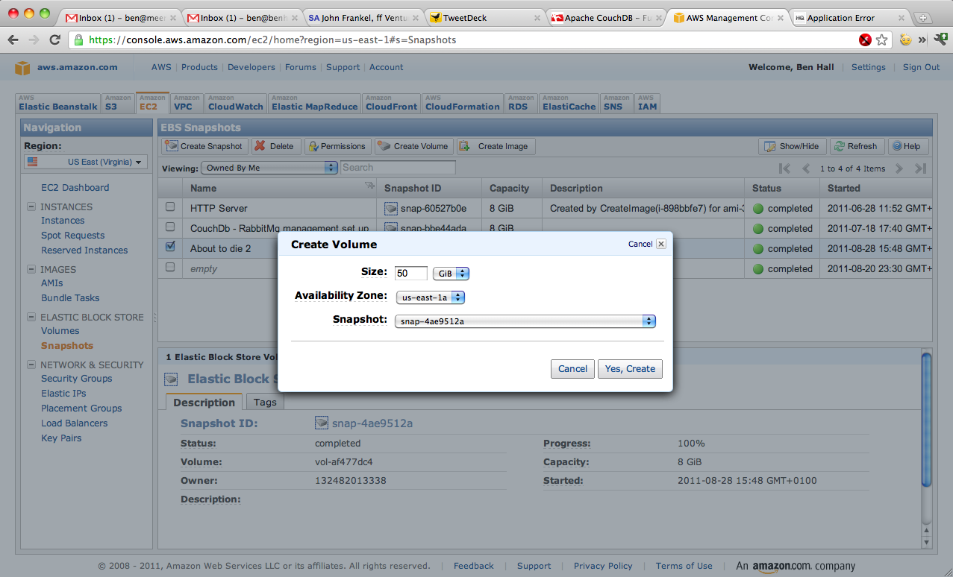Viewport: 953px width, 577px height.
Task: Go to previous page of snapshots
Action: pyautogui.click(x=806, y=168)
